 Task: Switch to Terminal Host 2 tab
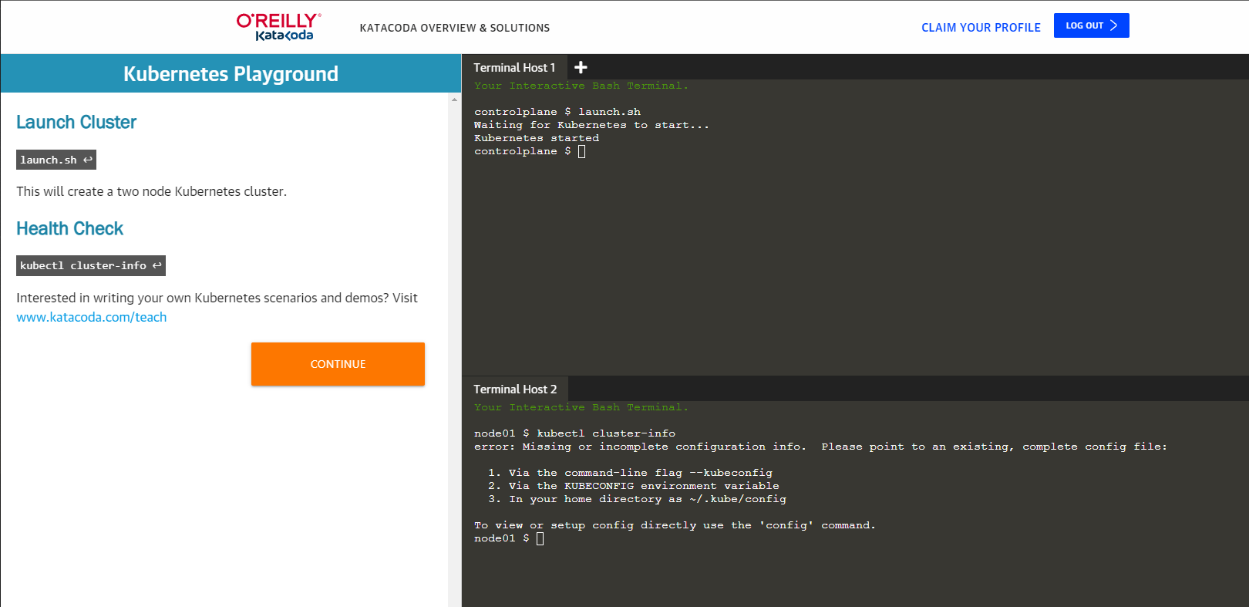tap(515, 389)
